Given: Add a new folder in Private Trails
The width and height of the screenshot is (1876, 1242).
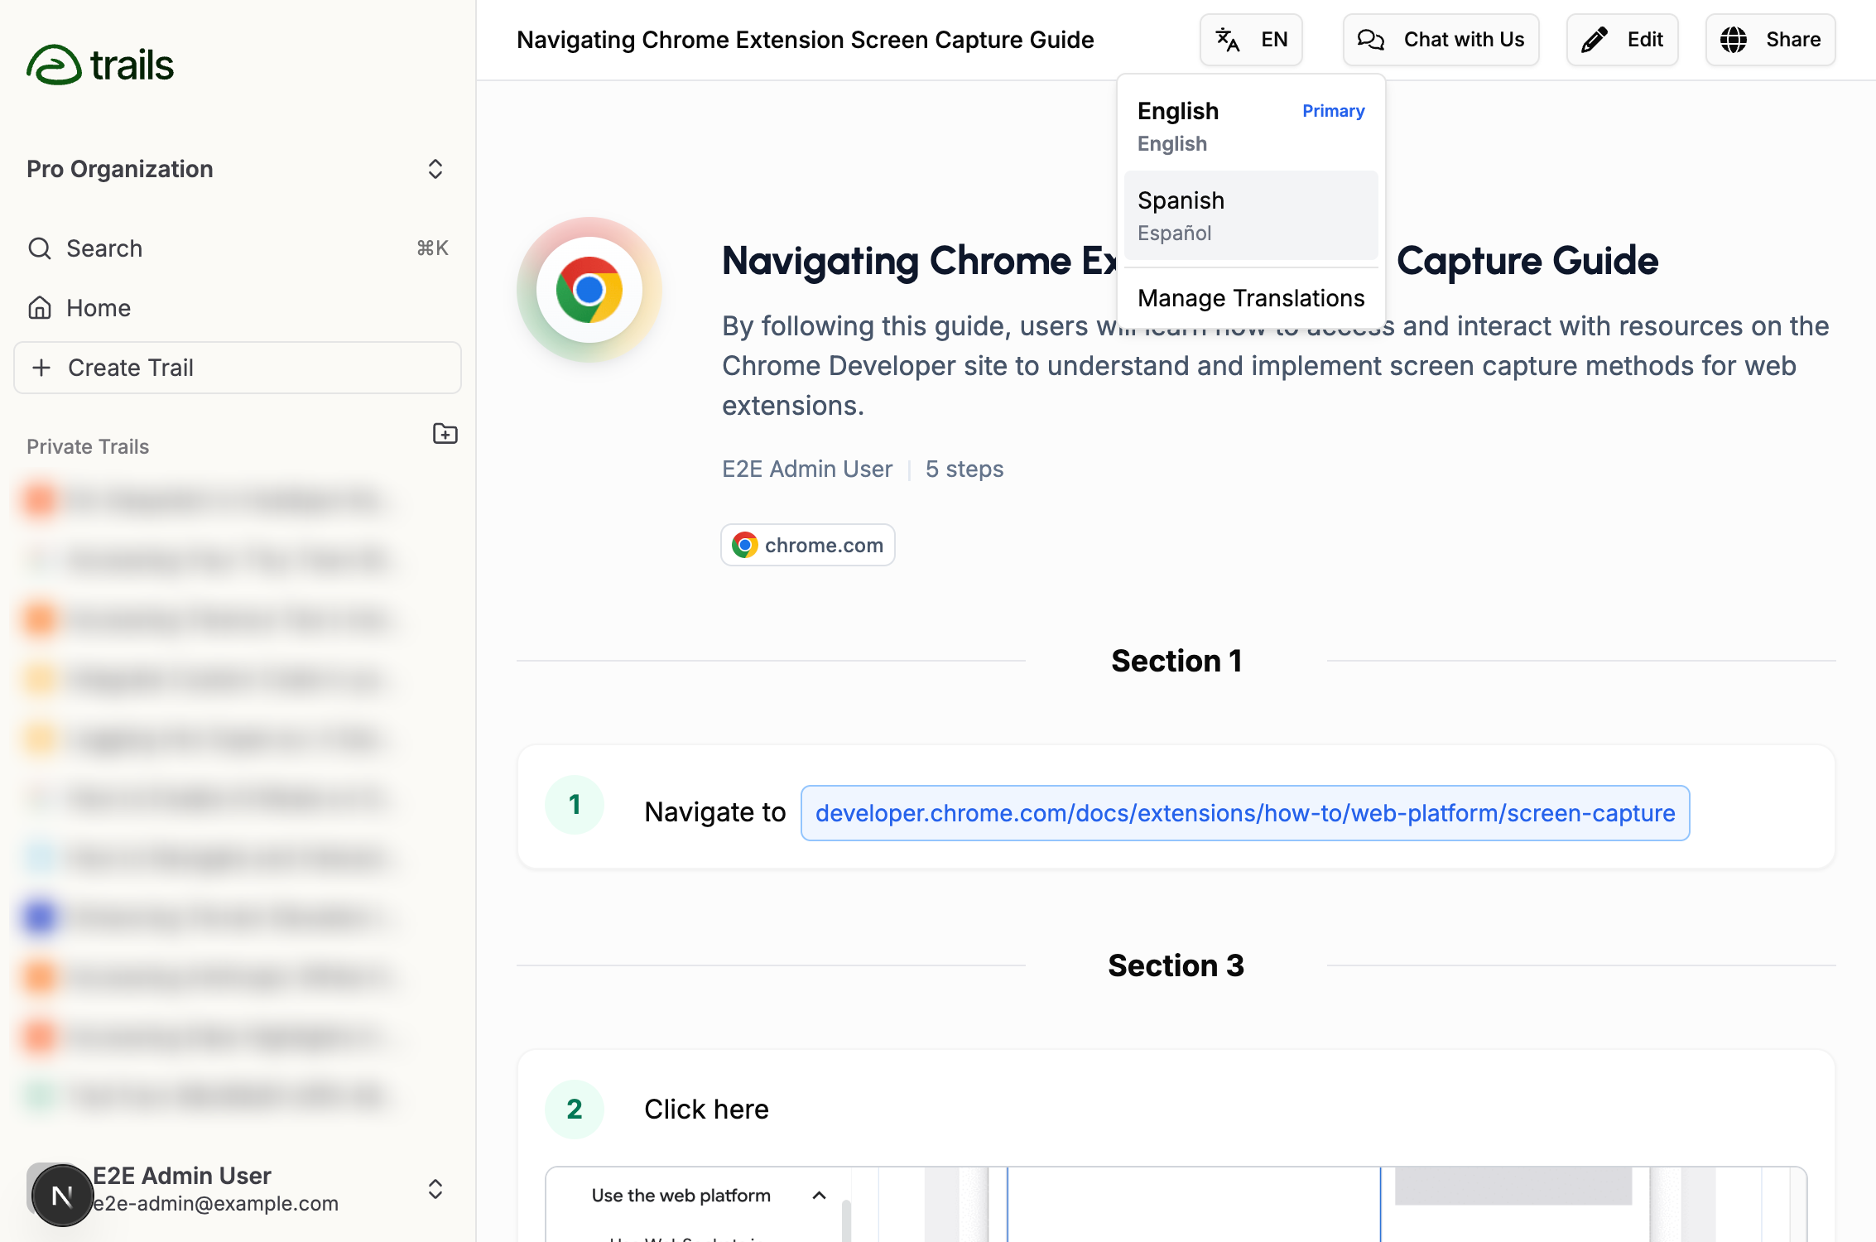Looking at the screenshot, I should (445, 433).
